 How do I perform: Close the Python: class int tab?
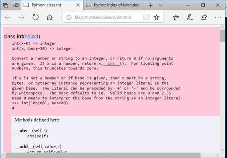coord(78,5)
